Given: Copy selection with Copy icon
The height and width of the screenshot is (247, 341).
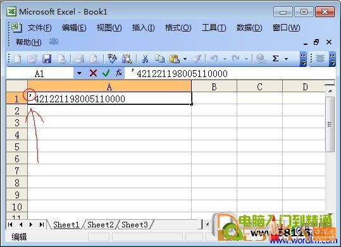Looking at the screenshot, I should tap(160, 59).
